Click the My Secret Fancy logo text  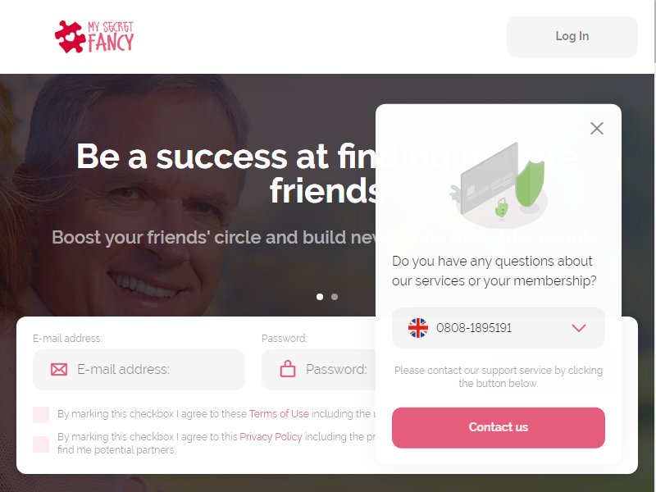pos(111,37)
